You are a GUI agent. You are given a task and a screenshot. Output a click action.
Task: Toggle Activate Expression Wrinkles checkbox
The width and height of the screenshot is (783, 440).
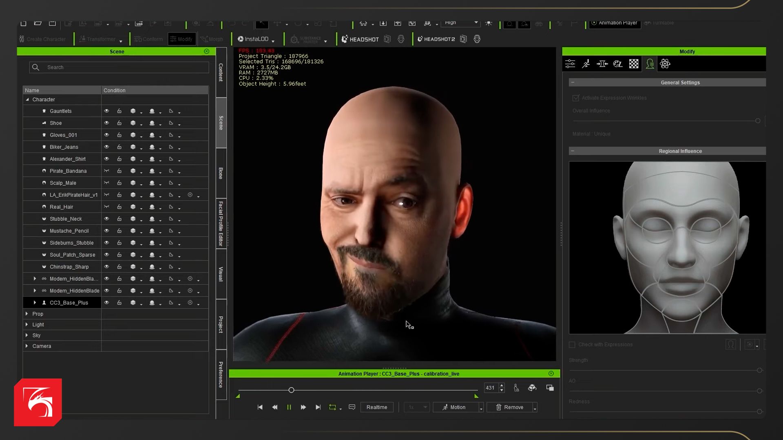tap(576, 98)
